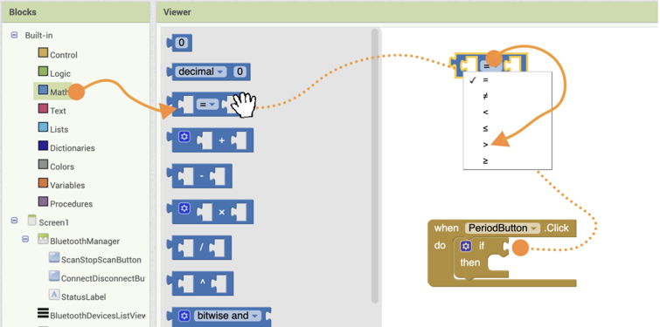The width and height of the screenshot is (660, 327).
Task: Open the Procedures blocks category
Action: click(x=71, y=204)
